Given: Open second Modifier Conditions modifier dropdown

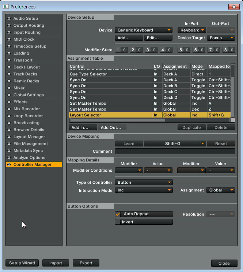Looking at the screenshot, I should (x=191, y=170).
